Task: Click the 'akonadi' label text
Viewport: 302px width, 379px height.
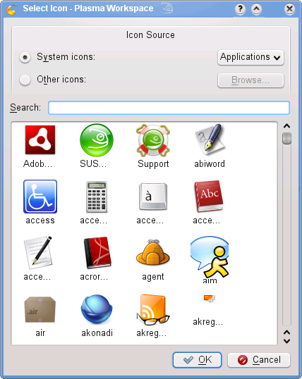Action: pos(97,333)
